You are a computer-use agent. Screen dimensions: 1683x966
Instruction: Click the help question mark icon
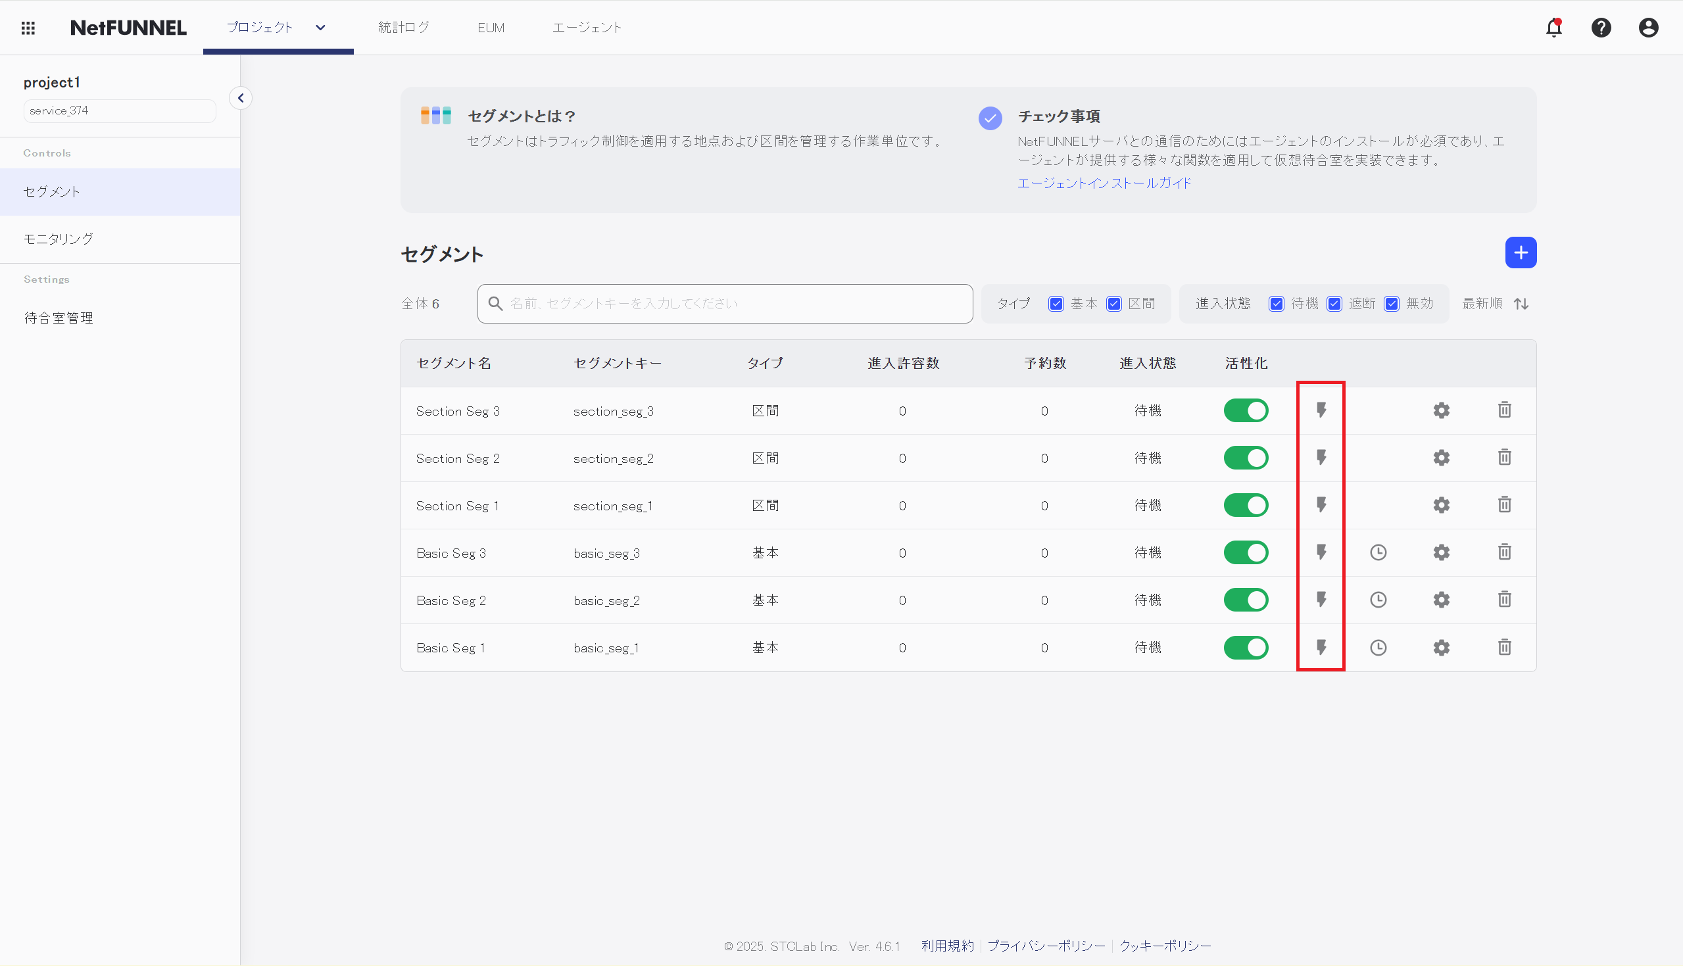tap(1601, 27)
